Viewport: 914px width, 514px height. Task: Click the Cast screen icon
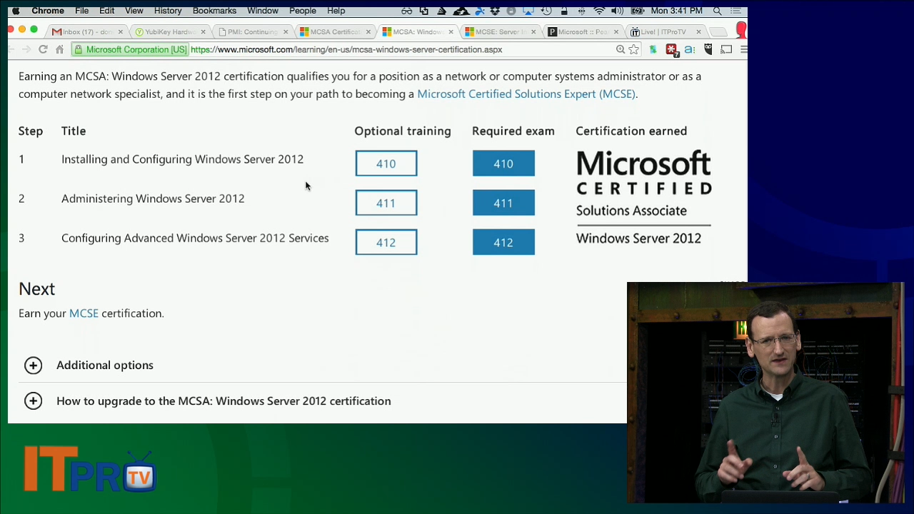(727, 49)
